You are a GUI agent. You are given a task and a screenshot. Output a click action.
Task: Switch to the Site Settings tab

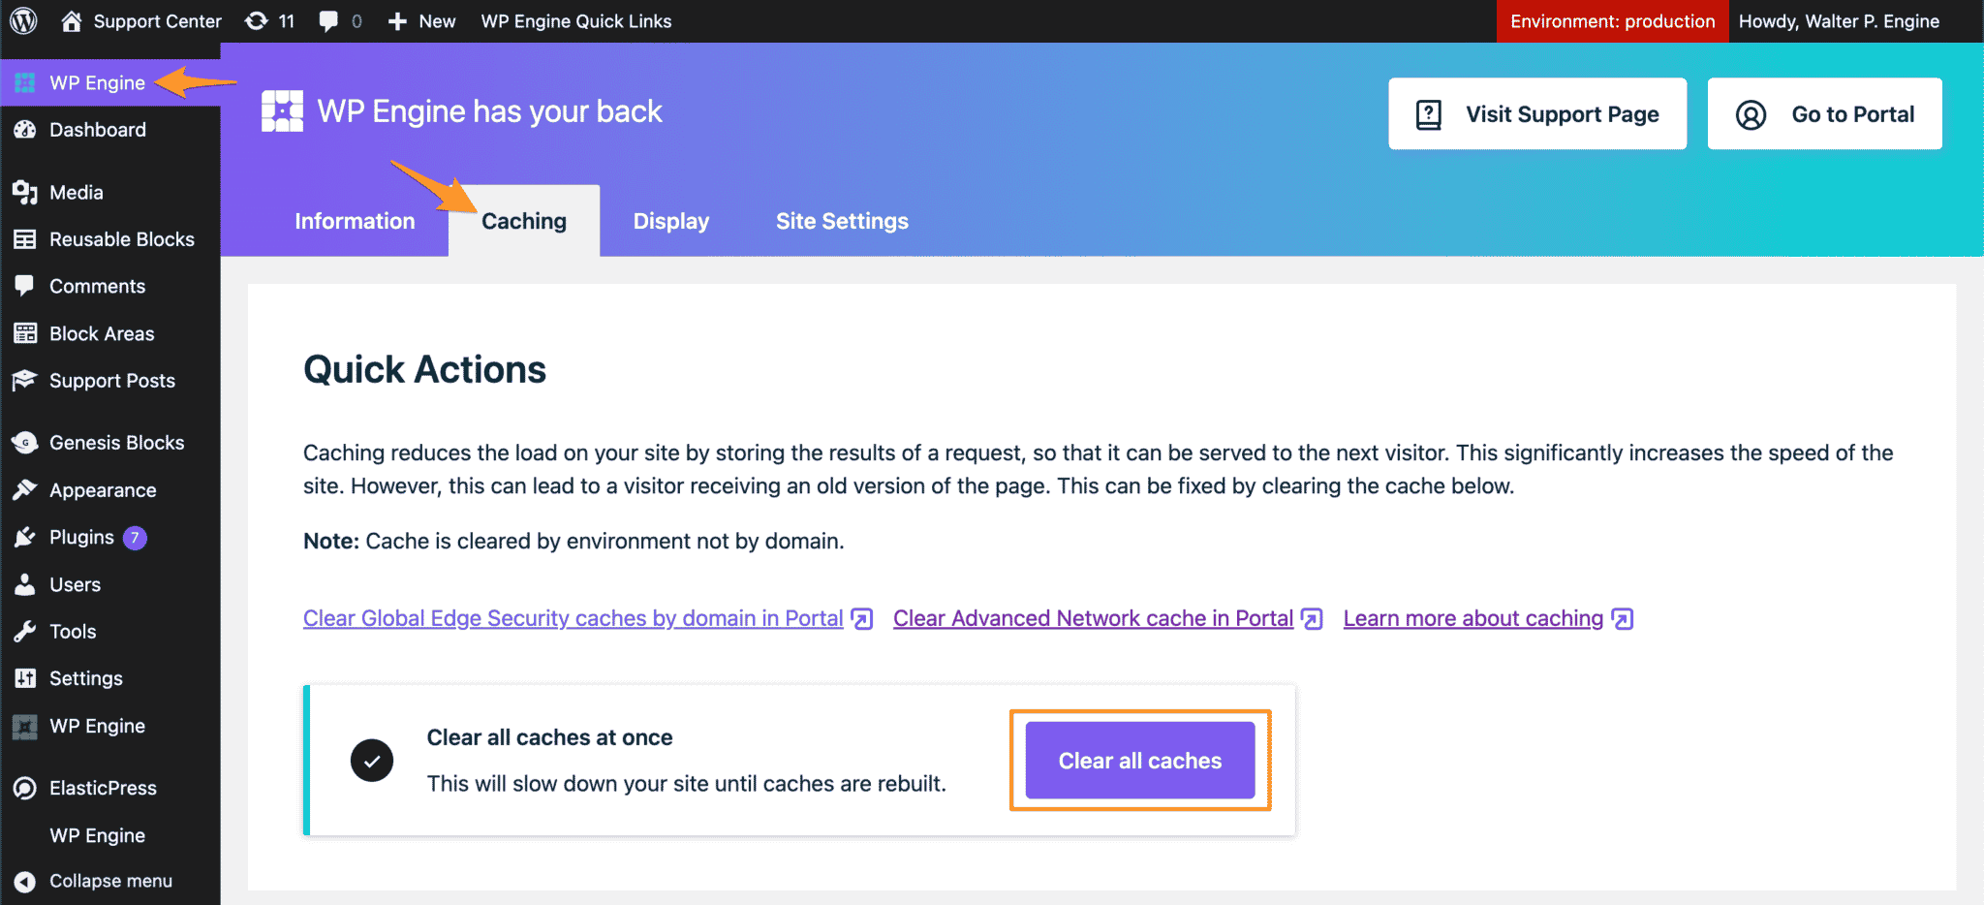841,220
